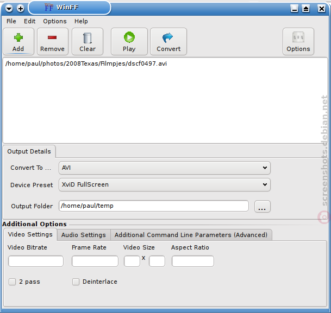The height and width of the screenshot is (313, 331).
Task: Click the Video Size width field
Action: [132, 261]
